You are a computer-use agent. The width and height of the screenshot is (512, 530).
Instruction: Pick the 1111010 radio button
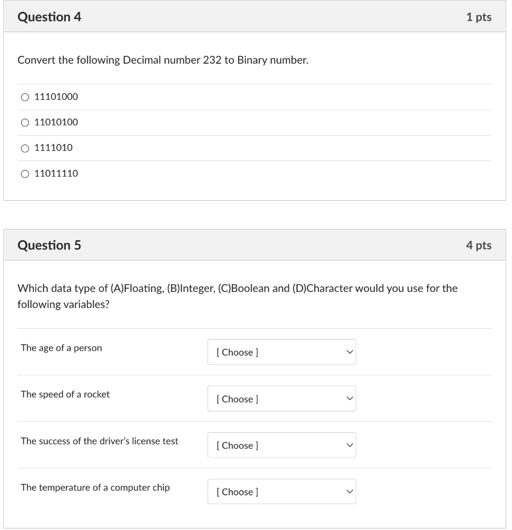(x=25, y=149)
